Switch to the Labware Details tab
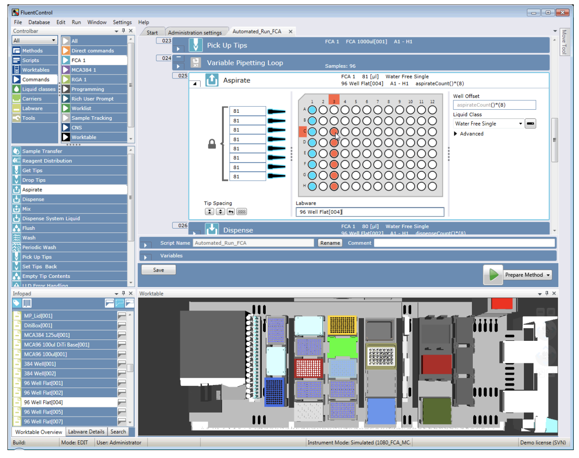 (x=86, y=432)
